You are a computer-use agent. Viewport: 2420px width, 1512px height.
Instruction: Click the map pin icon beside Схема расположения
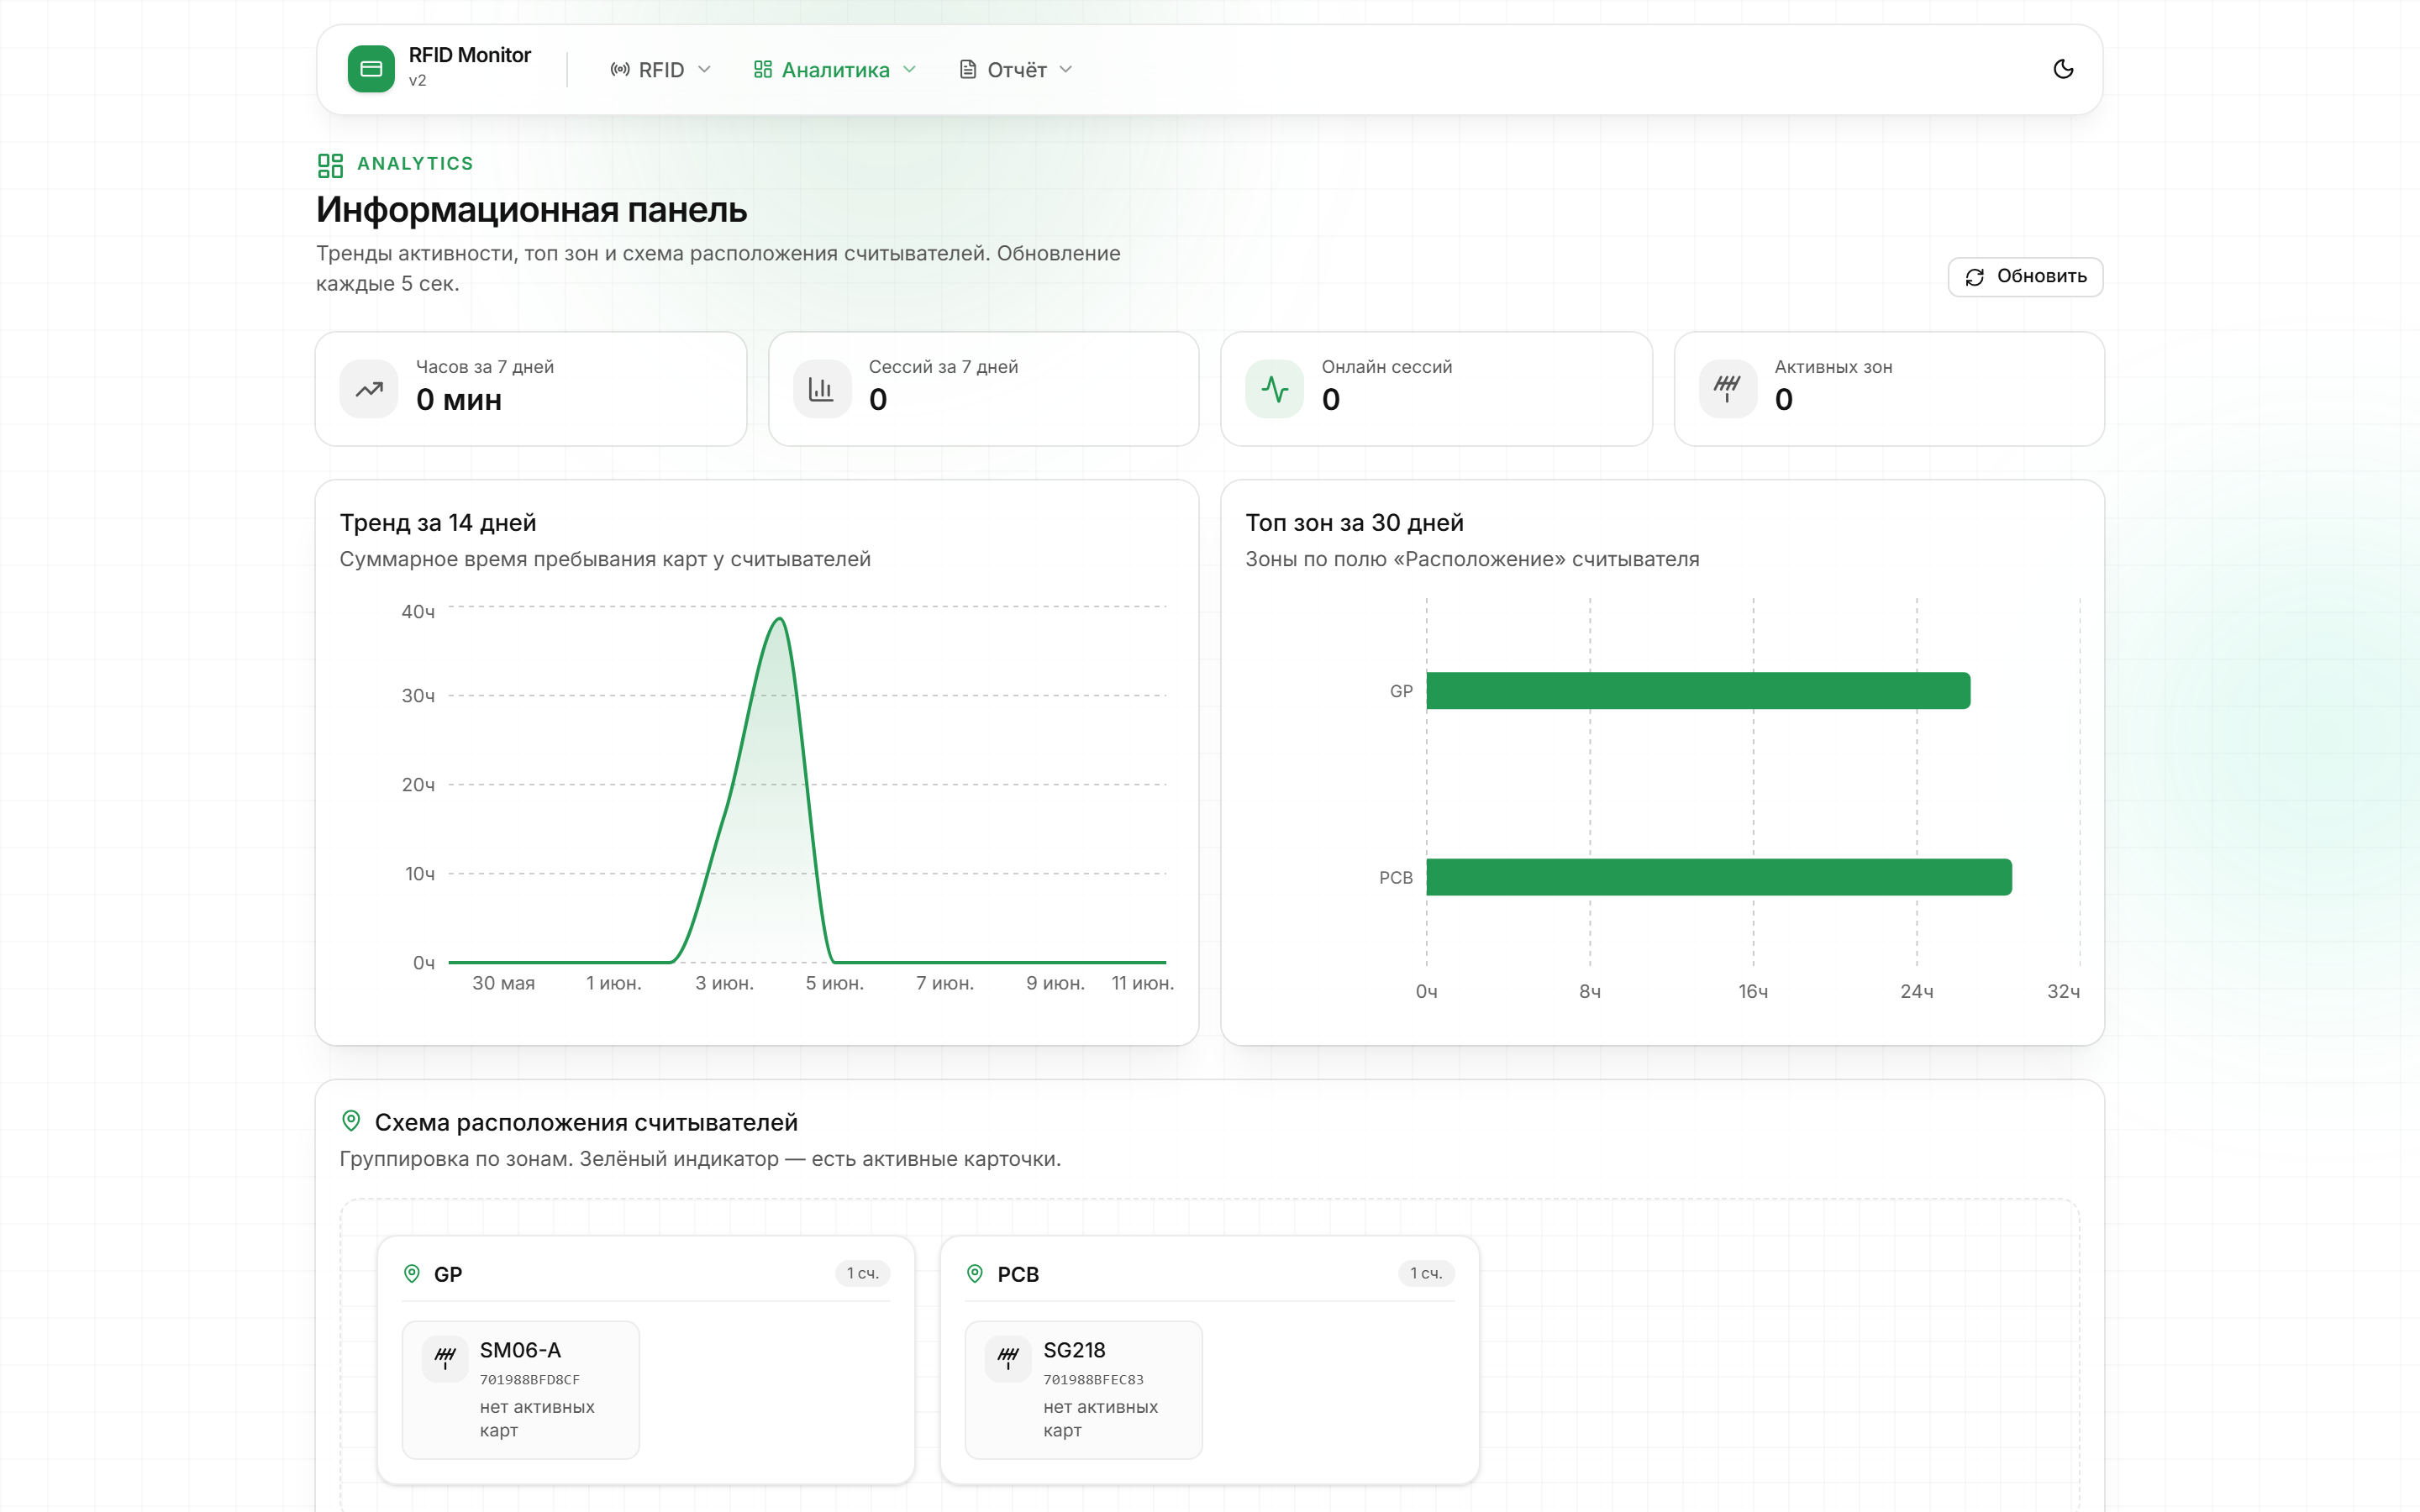coord(351,1122)
